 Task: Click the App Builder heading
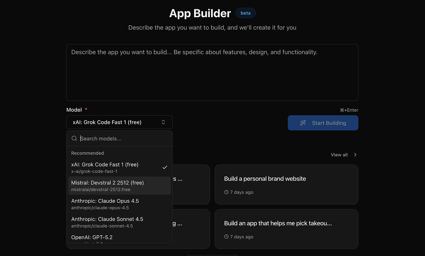click(x=200, y=13)
